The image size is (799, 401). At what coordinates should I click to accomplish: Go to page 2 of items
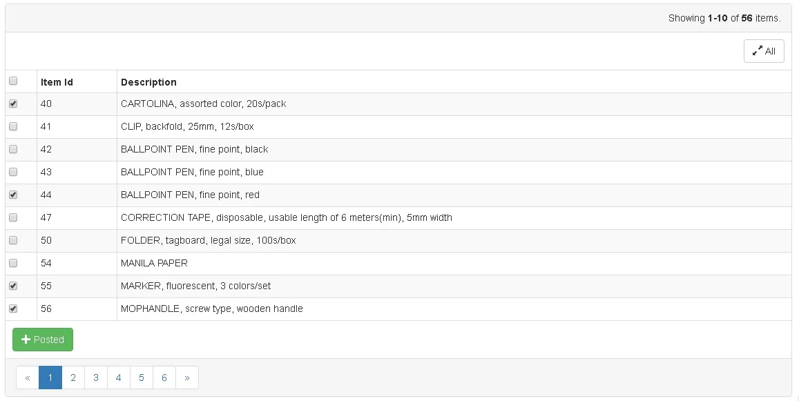pos(73,378)
